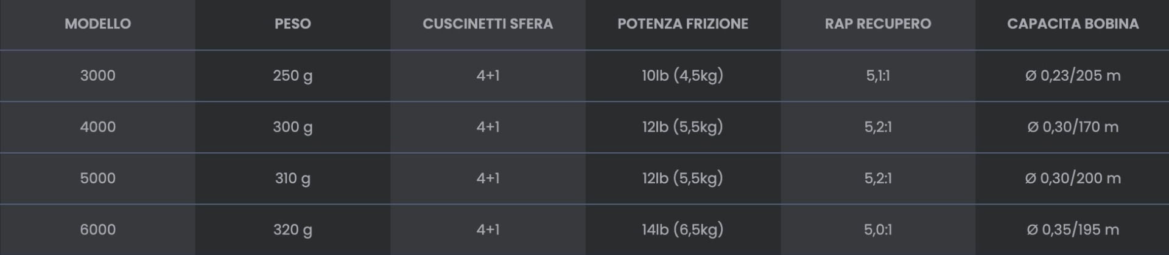Click the CUSCINETTI SFERA column header
The image size is (1169, 255).
488,24
